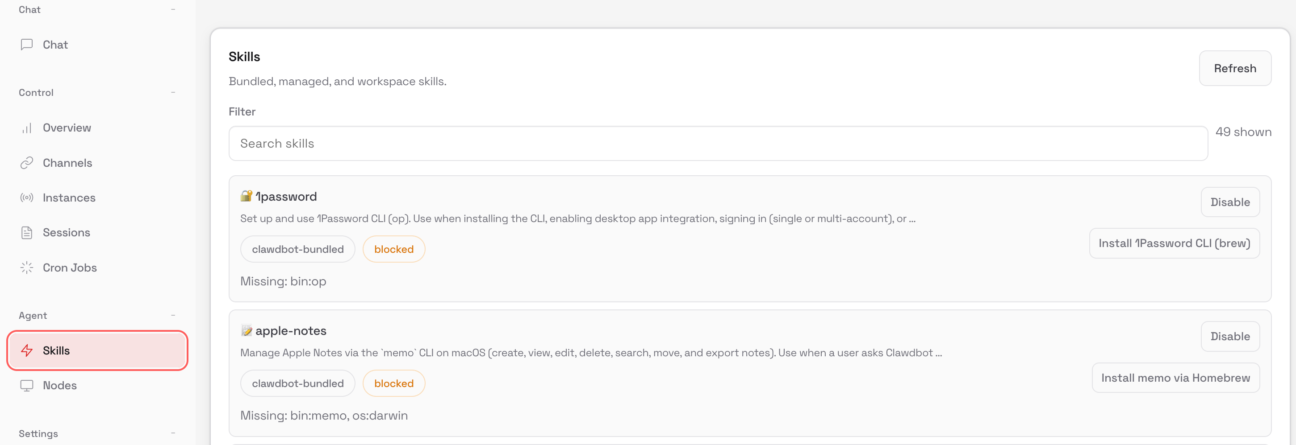Click the Skills lightning bolt icon
This screenshot has height=445, width=1296.
point(27,350)
